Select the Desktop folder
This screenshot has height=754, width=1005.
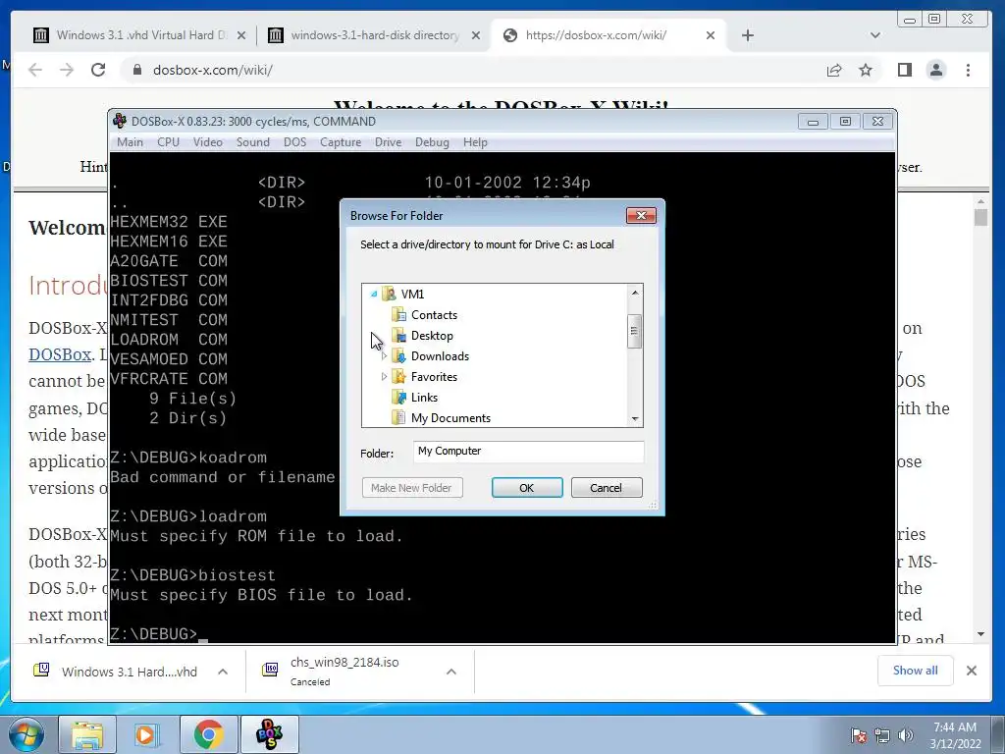[x=432, y=336]
